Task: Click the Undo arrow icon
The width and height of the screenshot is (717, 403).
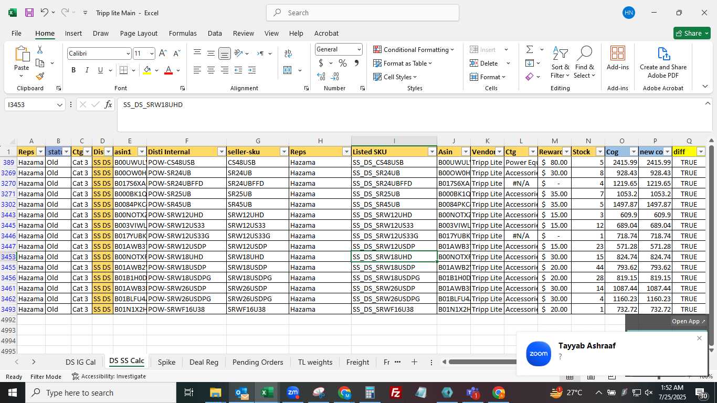Action: point(45,13)
